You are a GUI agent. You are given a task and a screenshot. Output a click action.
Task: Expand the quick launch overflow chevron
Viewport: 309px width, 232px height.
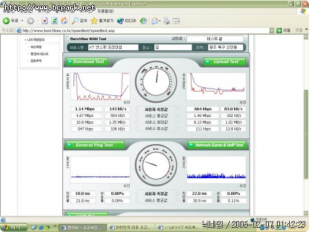[x=55, y=226]
